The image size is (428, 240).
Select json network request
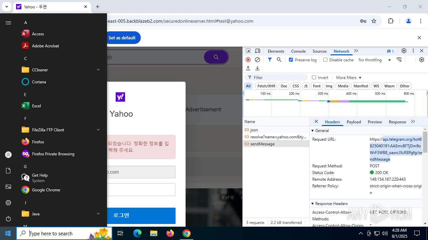(x=276, y=130)
